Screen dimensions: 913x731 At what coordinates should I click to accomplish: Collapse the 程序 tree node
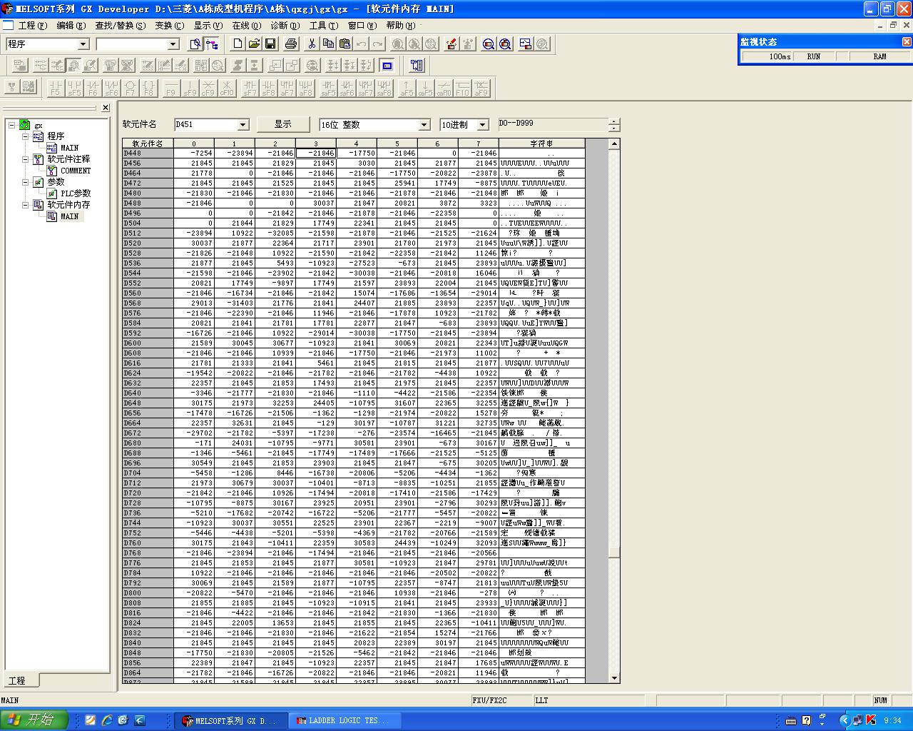pyautogui.click(x=26, y=136)
